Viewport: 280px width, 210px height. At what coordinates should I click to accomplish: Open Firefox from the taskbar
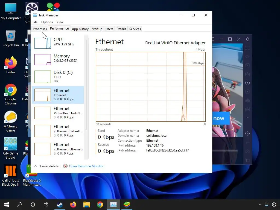(73, 205)
